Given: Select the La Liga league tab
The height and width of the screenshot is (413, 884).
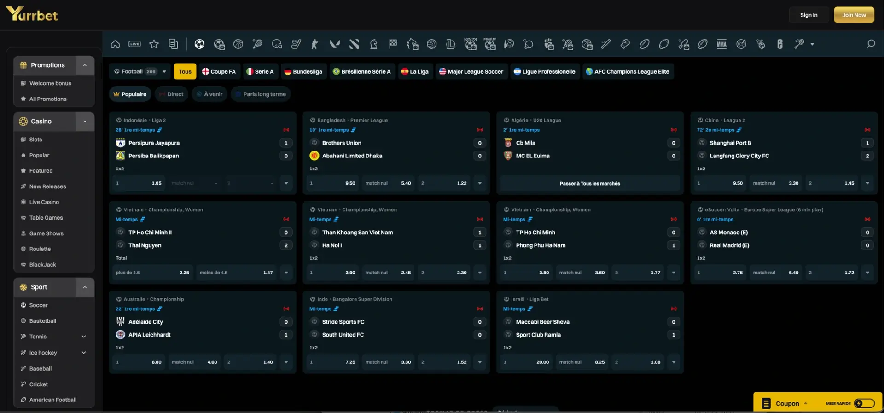Looking at the screenshot, I should point(415,71).
